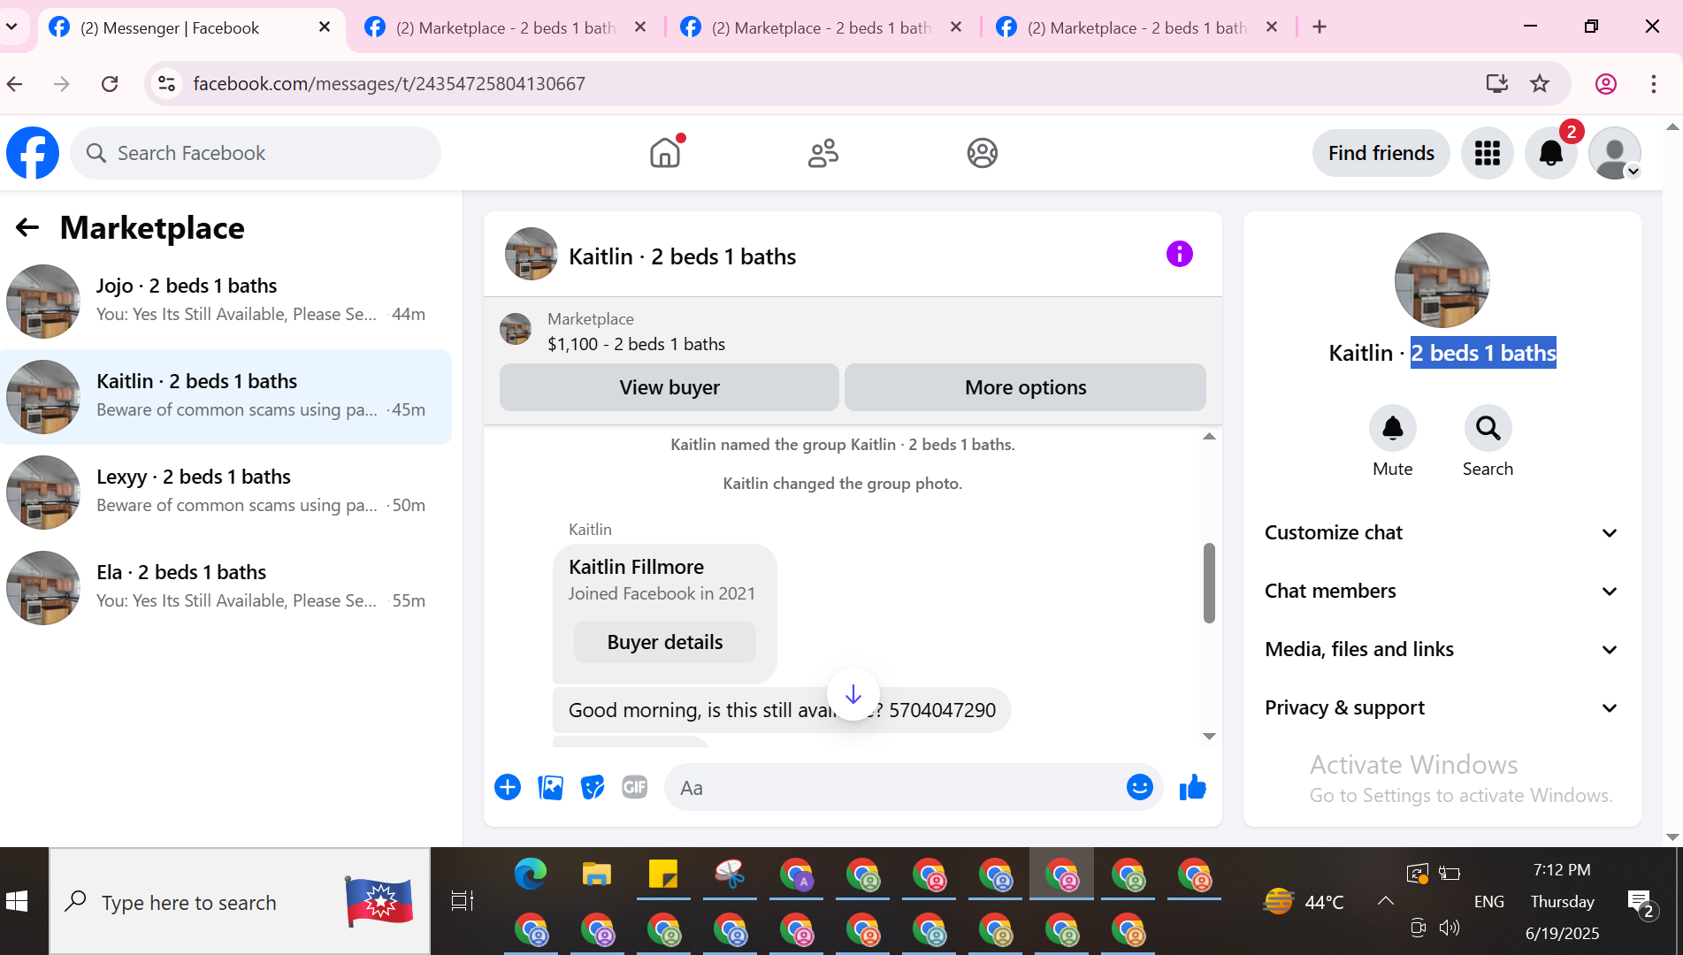Mute the Kaitlin conversation
This screenshot has width=1683, height=955.
(x=1393, y=429)
